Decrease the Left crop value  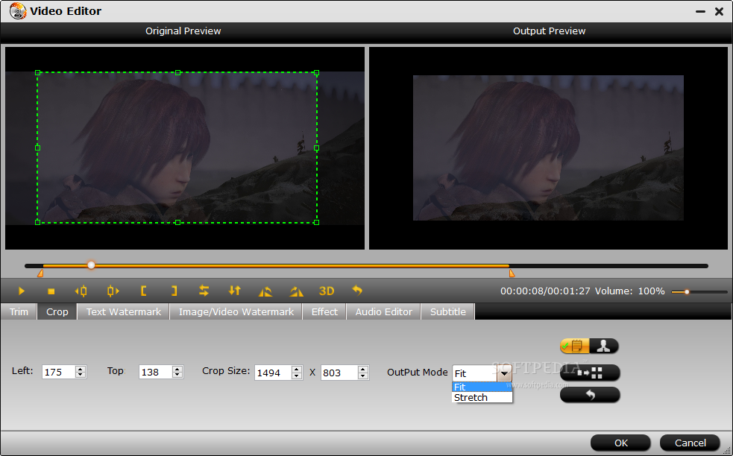coord(81,376)
